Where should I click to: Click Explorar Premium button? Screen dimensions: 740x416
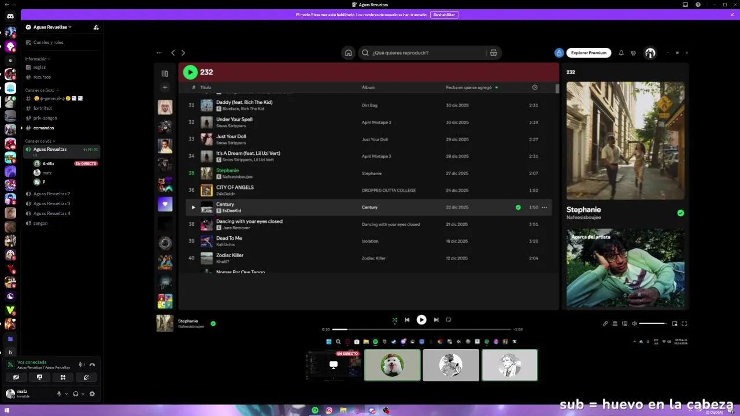tap(589, 53)
